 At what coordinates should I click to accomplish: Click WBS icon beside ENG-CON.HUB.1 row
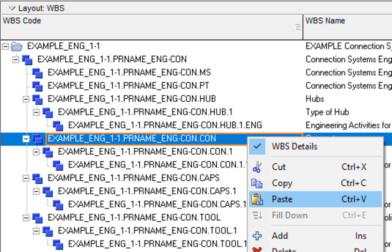[x=48, y=113]
